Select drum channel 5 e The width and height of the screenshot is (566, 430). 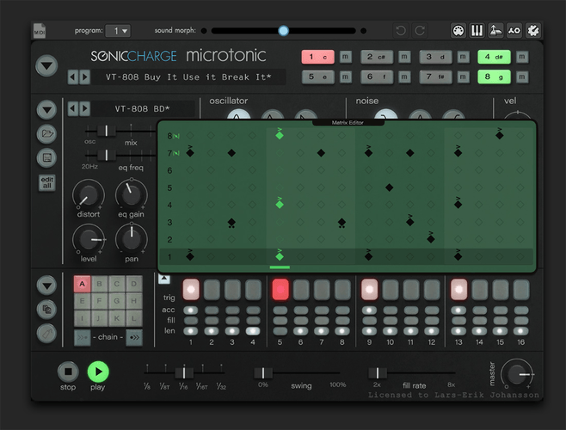318,77
